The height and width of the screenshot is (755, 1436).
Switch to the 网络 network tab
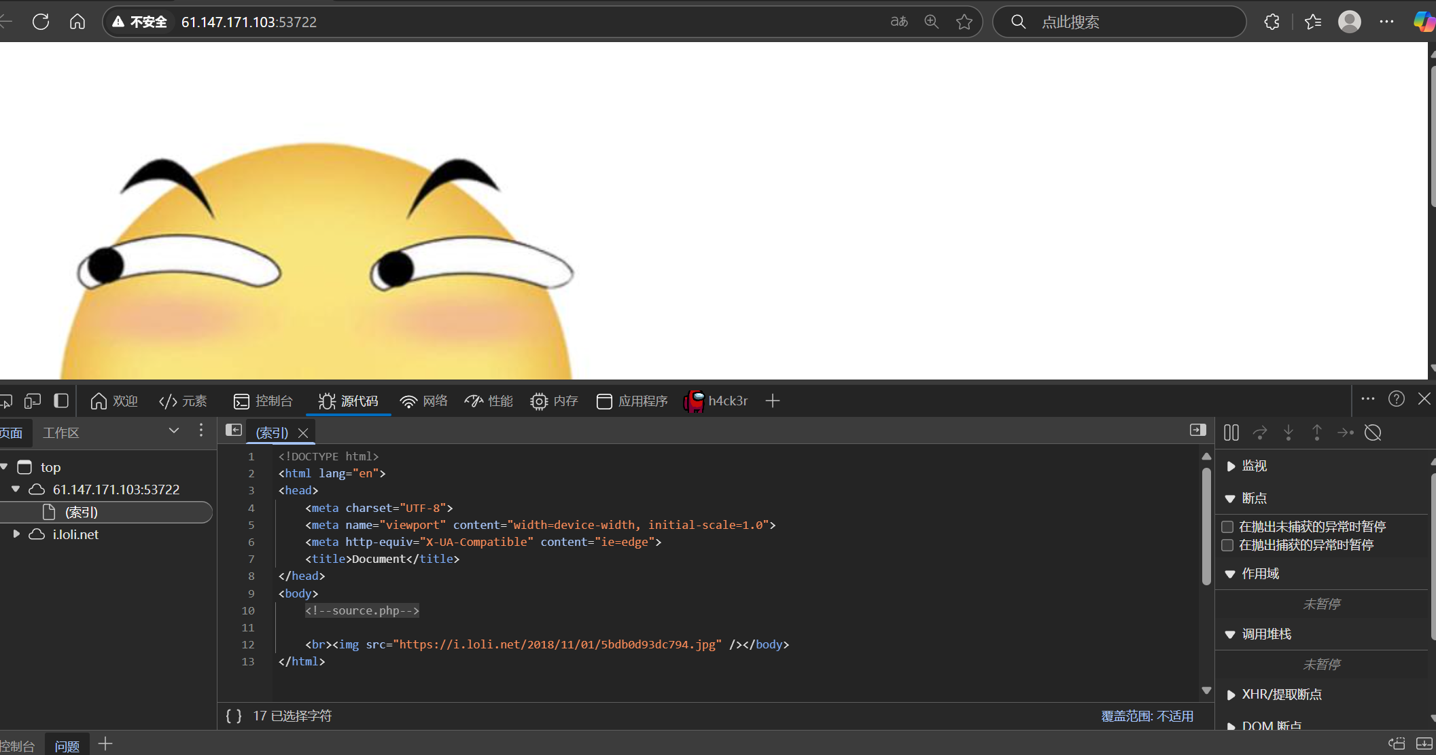[424, 401]
